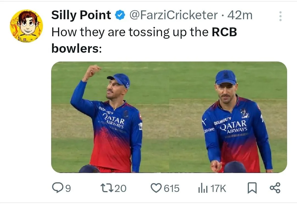Share the tweet using the share icon
This screenshot has height=204, width=297.
tap(275, 188)
